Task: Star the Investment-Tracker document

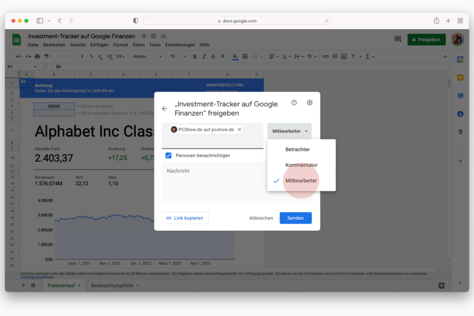Action: pyautogui.click(x=144, y=36)
